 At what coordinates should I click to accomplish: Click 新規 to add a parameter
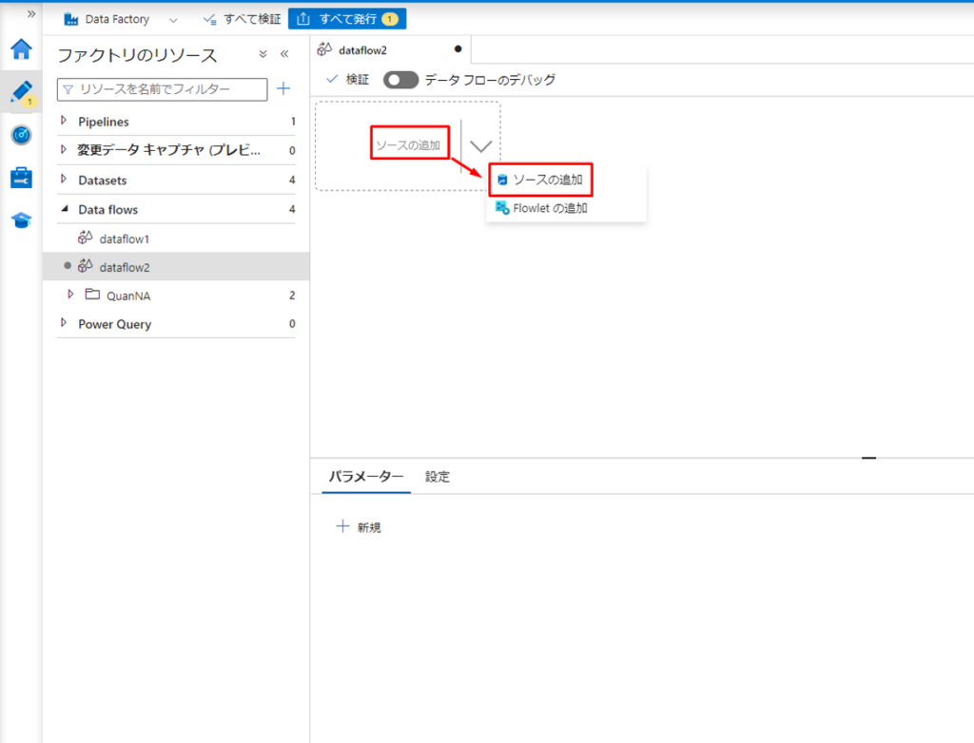[x=359, y=527]
